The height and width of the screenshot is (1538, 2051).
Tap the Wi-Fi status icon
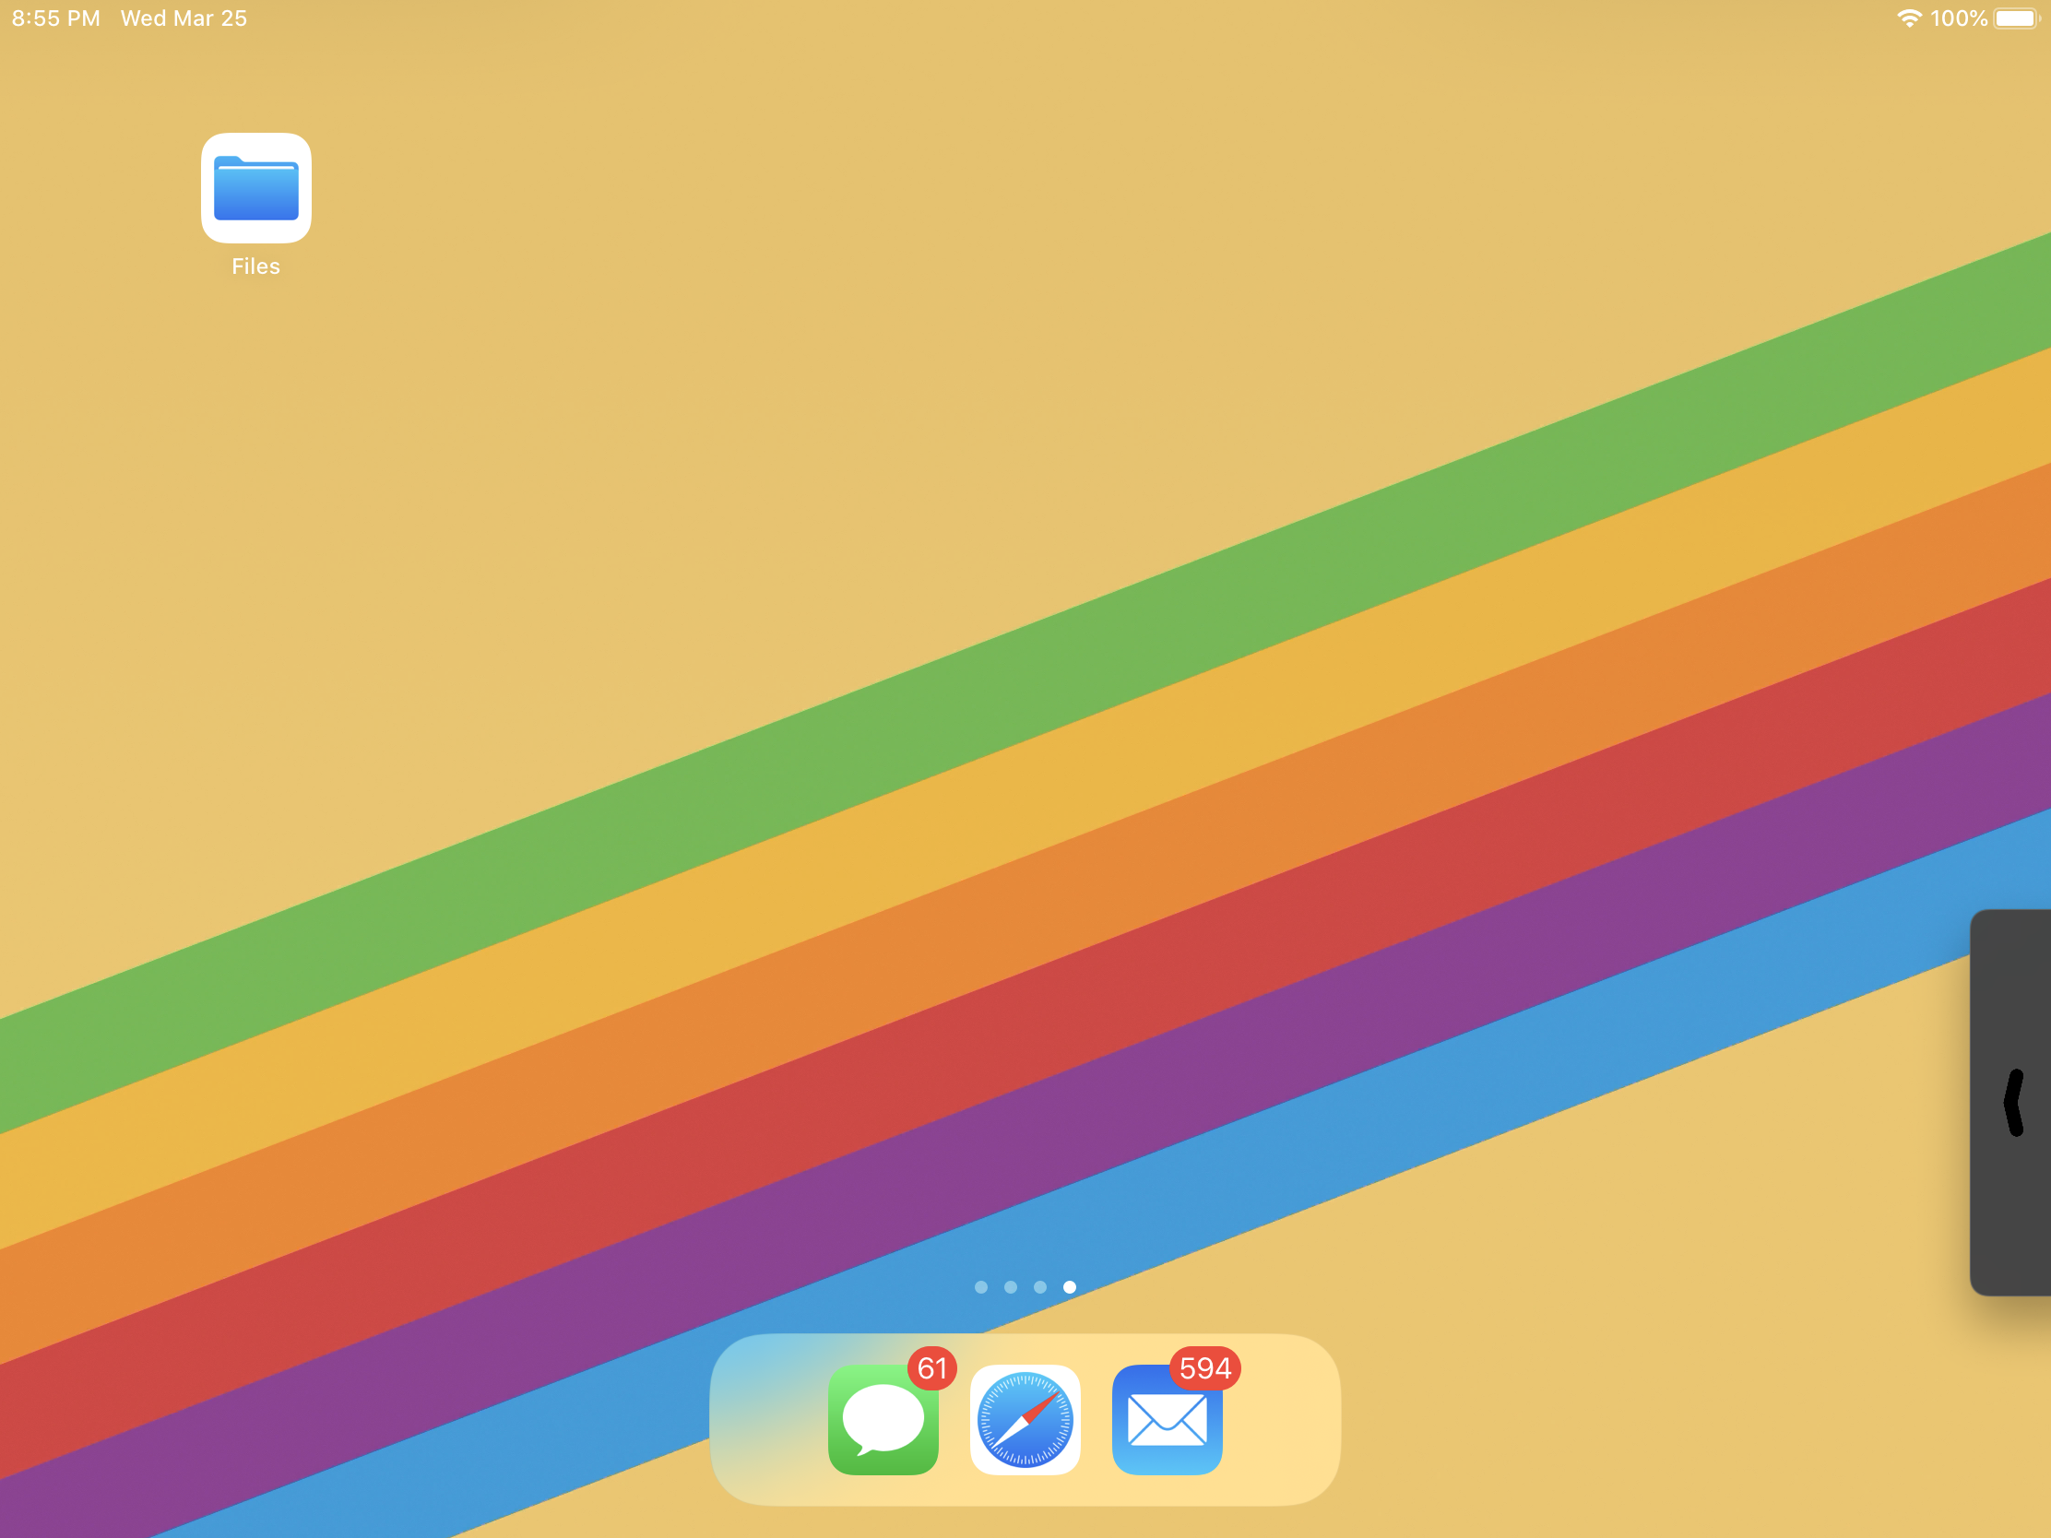(1909, 18)
